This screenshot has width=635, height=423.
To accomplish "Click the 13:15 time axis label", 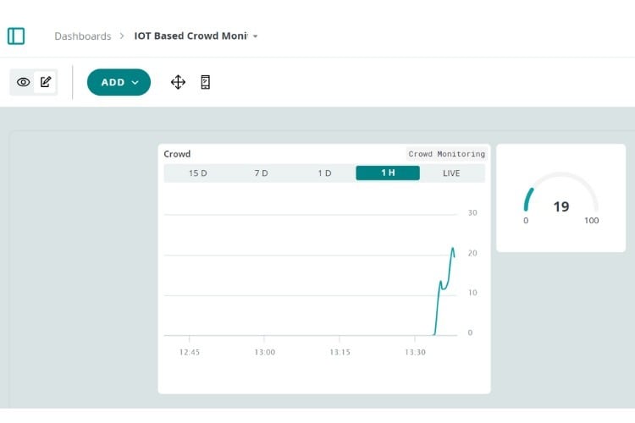I will [x=340, y=352].
